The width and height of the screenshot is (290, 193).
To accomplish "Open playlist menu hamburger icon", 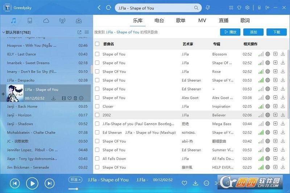I will [87, 32].
